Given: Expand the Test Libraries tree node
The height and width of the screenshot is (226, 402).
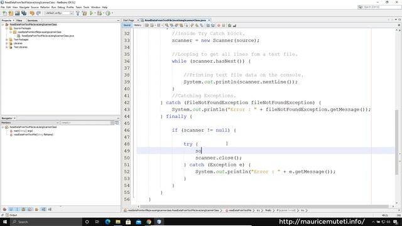Looking at the screenshot, I should coord(7,47).
